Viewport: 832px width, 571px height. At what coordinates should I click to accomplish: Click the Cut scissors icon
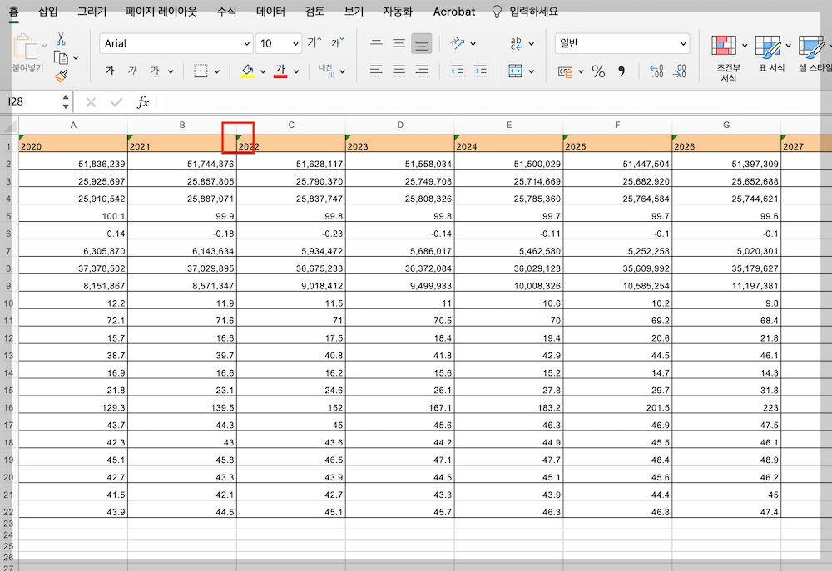(x=61, y=39)
